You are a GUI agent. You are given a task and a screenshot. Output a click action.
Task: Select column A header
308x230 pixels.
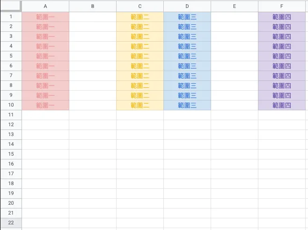click(45, 6)
